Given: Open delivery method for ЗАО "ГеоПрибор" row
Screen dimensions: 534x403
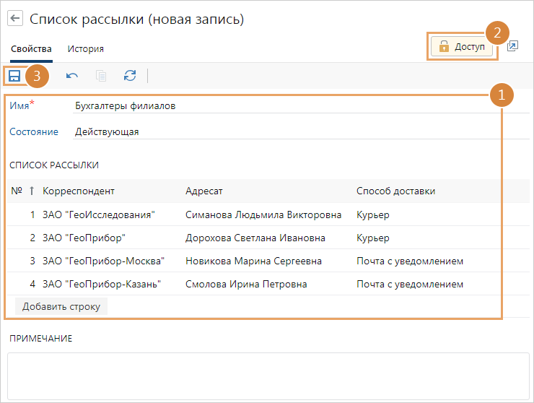Looking at the screenshot, I should click(x=373, y=238).
